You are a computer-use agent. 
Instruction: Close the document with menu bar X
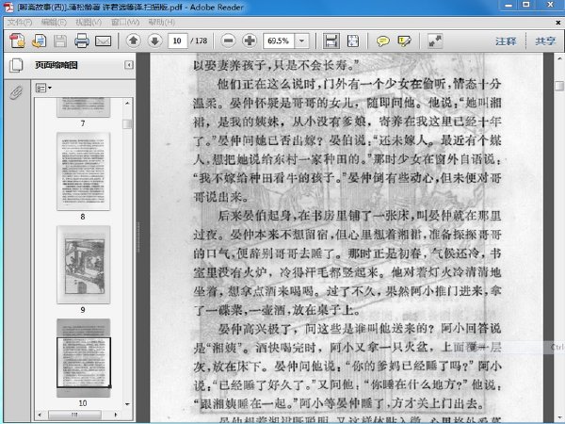[x=557, y=23]
